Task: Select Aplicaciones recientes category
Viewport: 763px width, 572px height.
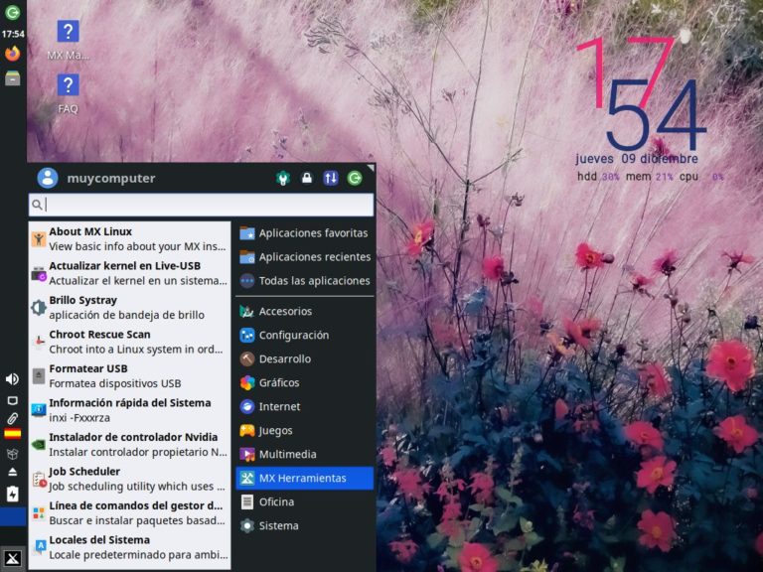Action: [x=305, y=257]
